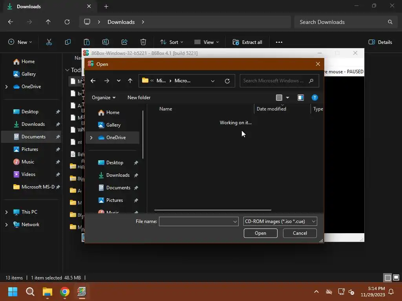The height and width of the screenshot is (301, 402).
Task: Select Downloads in the Open dialog sidebar
Action: tap(118, 175)
